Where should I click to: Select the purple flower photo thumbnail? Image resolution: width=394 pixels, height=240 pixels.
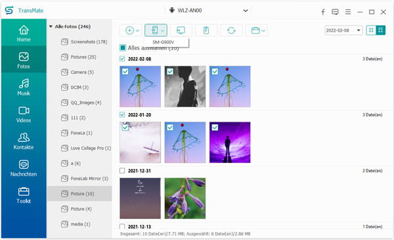click(x=185, y=198)
